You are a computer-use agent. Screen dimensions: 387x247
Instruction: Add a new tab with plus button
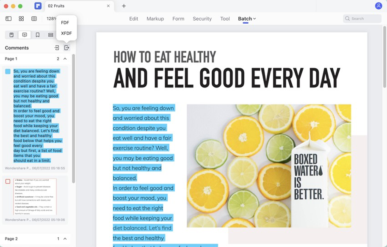pos(124,6)
